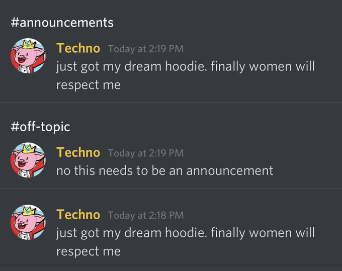This screenshot has height=271, width=342.
Task: Click the 2:19 PM timestamp under #off-topic
Action: point(146,153)
